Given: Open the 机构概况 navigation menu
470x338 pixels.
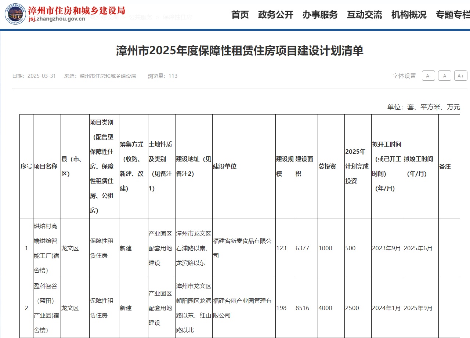Looking at the screenshot, I should coord(409,15).
